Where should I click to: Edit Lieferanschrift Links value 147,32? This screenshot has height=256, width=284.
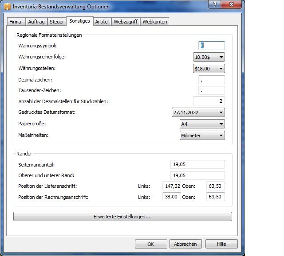(x=172, y=186)
